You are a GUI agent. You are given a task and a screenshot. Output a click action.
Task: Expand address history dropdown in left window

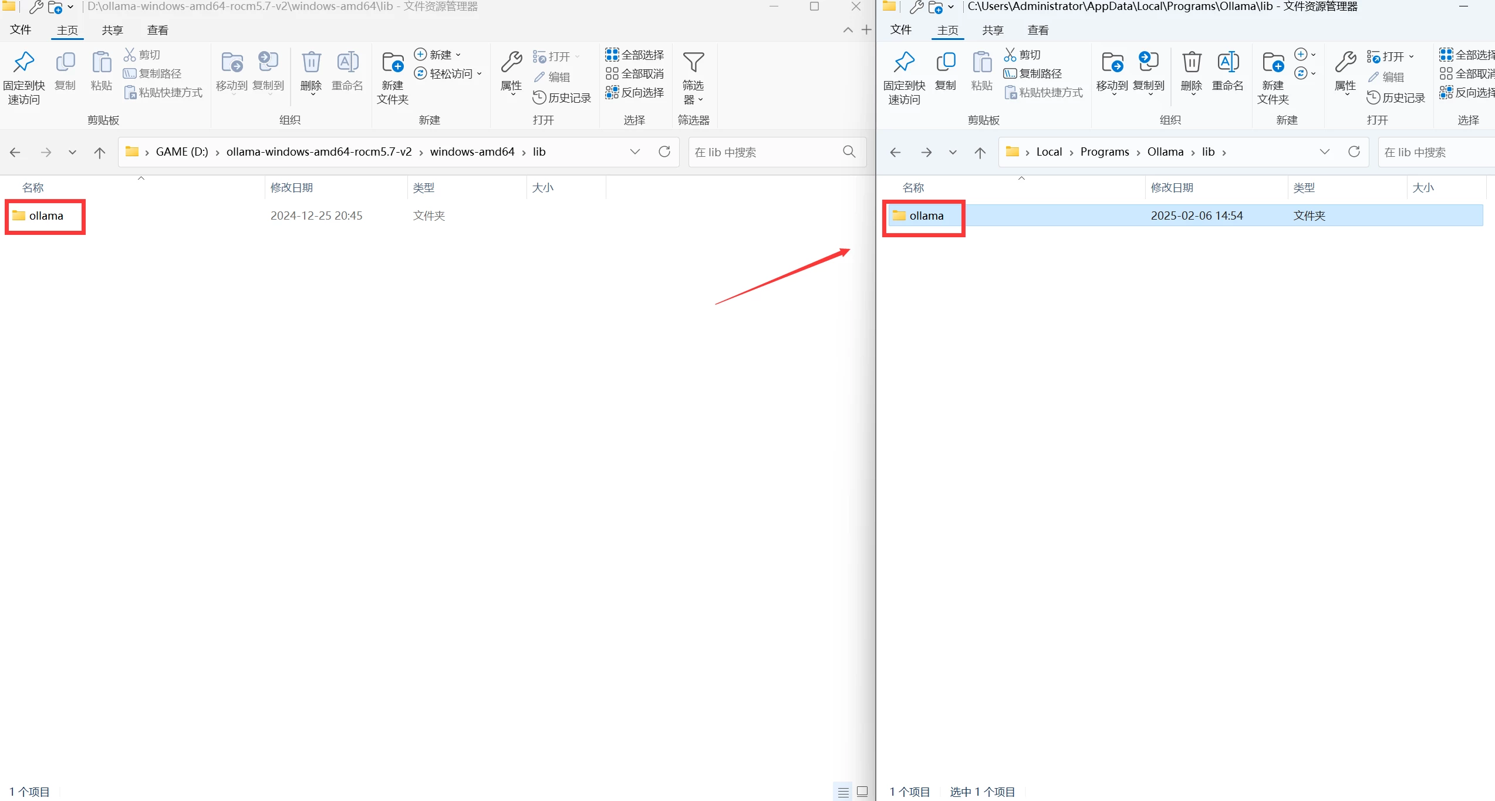[x=635, y=152]
